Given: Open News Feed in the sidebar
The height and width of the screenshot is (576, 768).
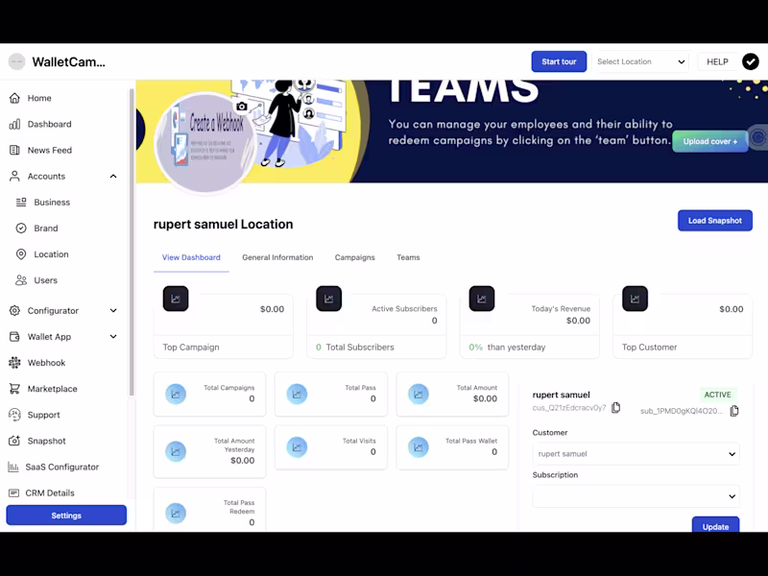Looking at the screenshot, I should coord(50,150).
